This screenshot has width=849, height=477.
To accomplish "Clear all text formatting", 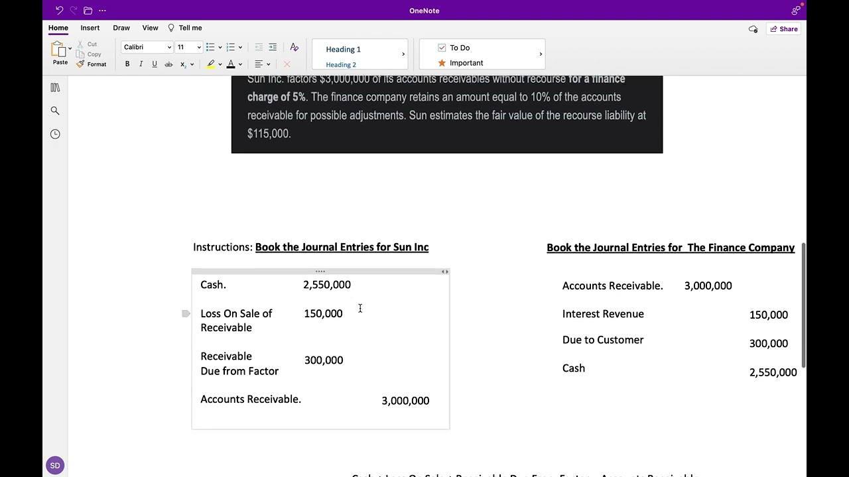I will 294,47.
